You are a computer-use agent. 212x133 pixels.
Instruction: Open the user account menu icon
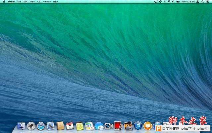pos(198,2)
